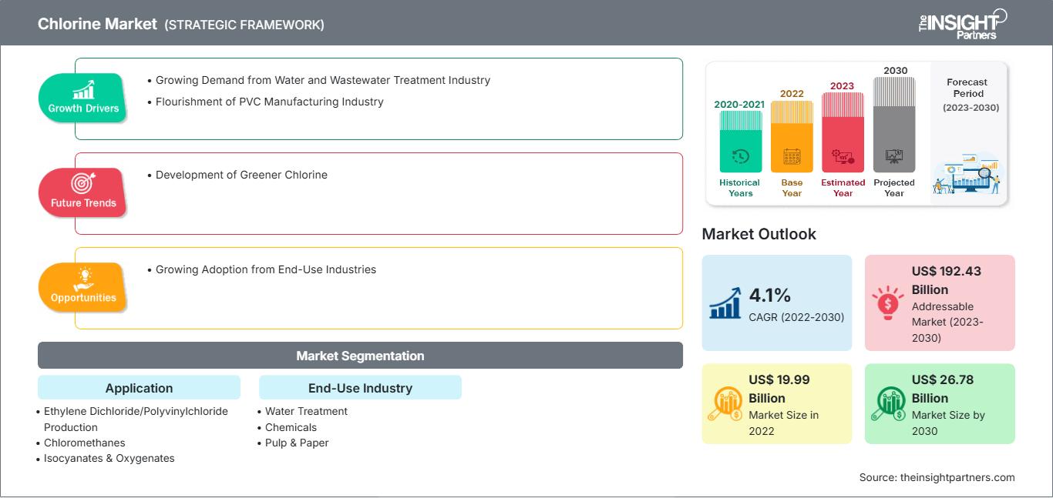Image resolution: width=1053 pixels, height=498 pixels.
Task: Click the theinsightpartners.com source text
Action: pyautogui.click(x=937, y=477)
